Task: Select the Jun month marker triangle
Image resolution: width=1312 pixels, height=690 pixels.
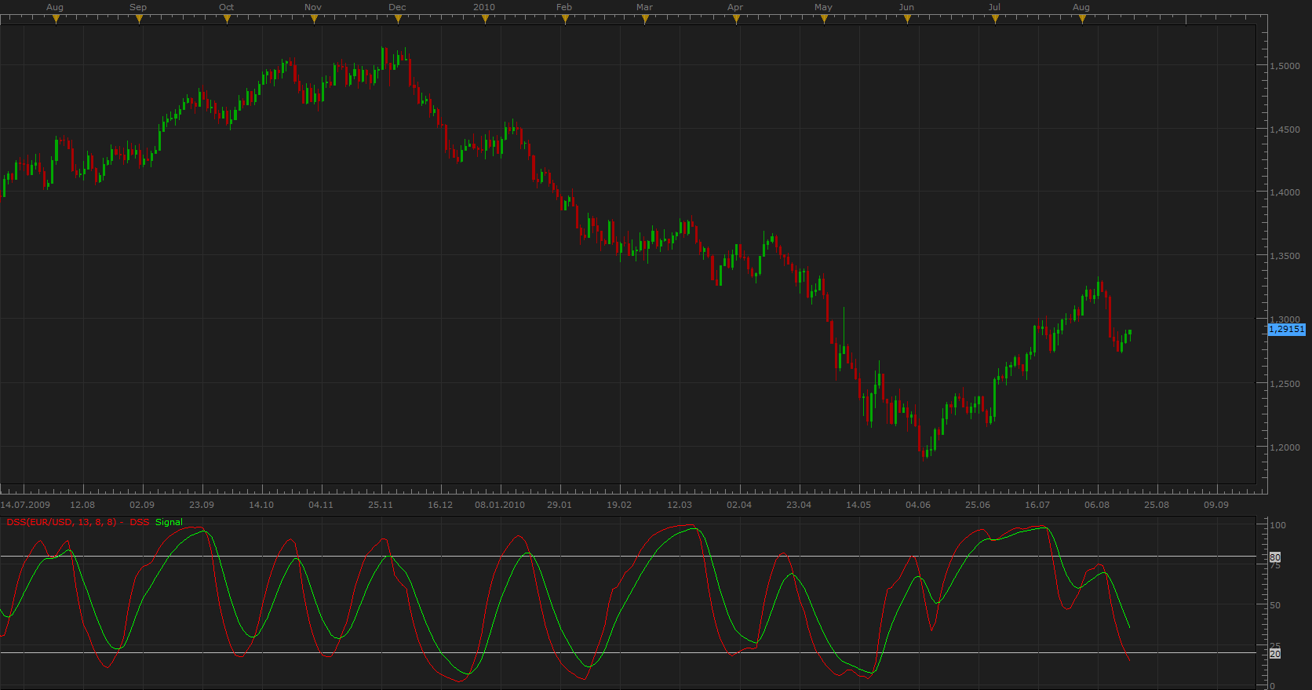Action: (907, 20)
